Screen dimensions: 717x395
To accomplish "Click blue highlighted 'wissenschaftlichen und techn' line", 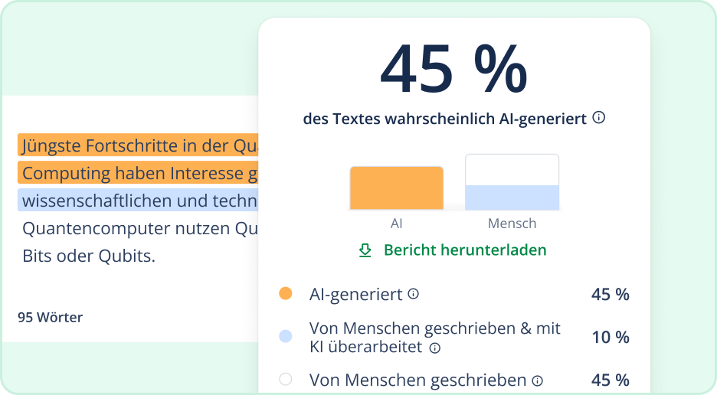I will click(138, 201).
